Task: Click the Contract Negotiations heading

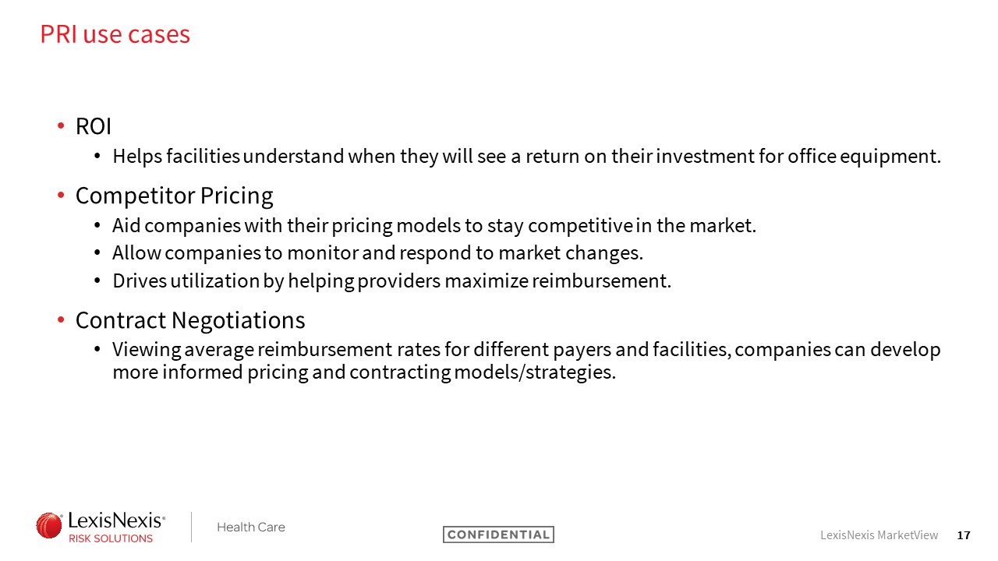Action: coord(190,320)
